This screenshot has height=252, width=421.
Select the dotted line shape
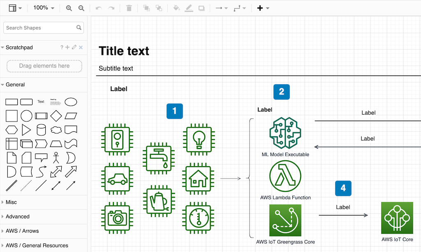coord(26,186)
